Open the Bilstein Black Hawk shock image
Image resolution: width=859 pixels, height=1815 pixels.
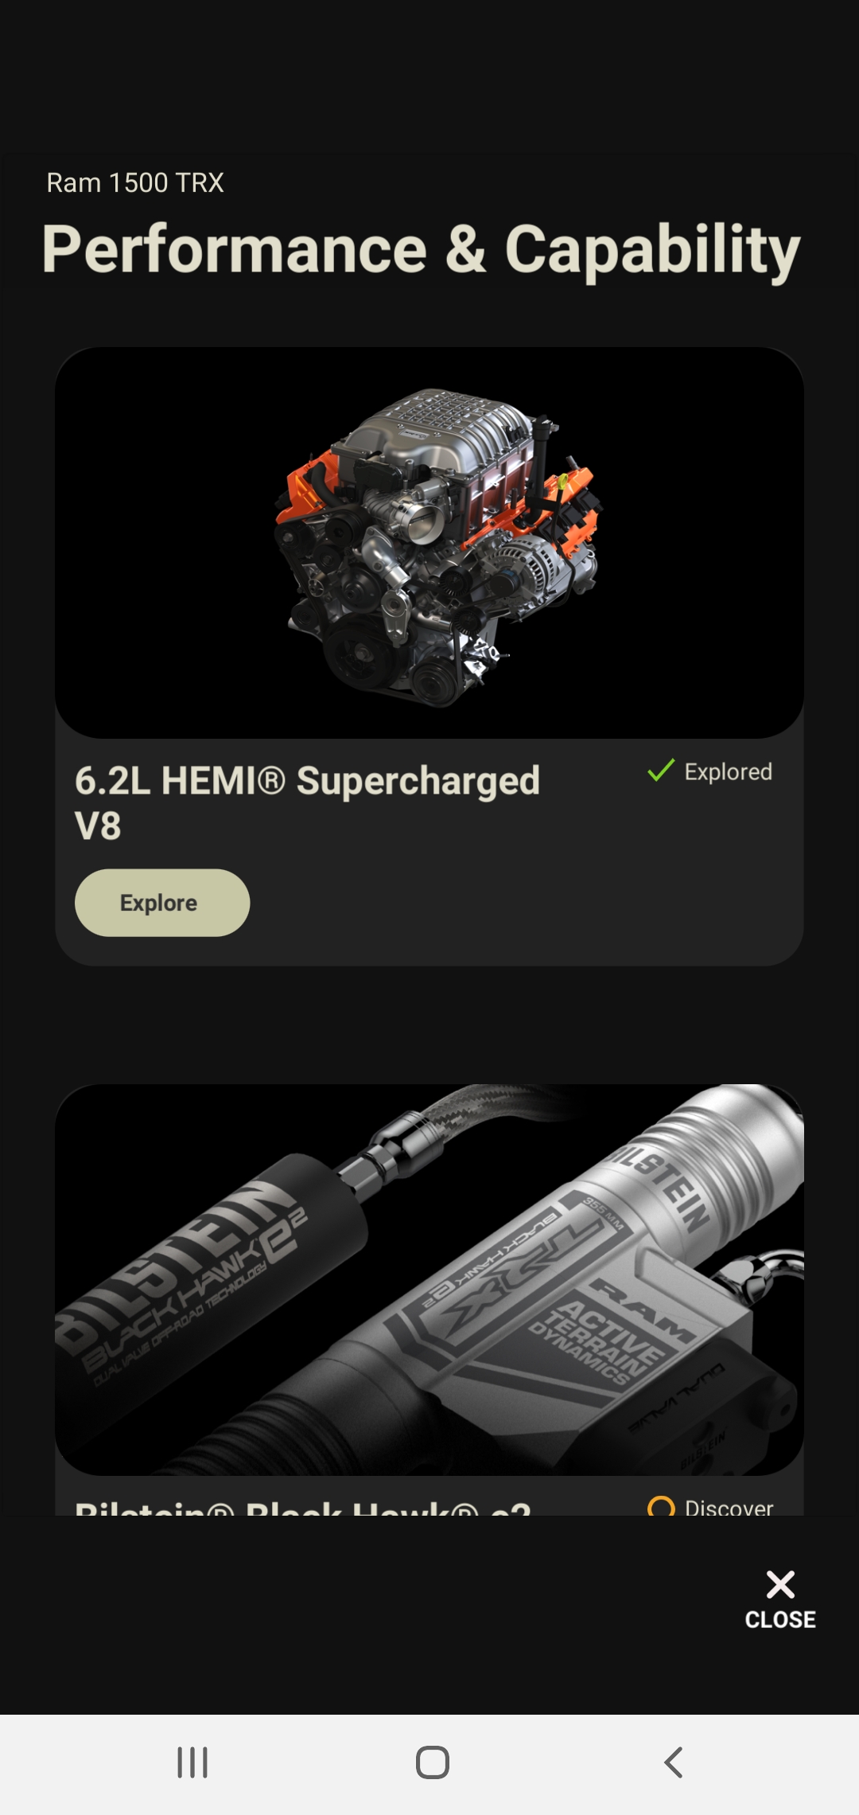click(x=429, y=1279)
